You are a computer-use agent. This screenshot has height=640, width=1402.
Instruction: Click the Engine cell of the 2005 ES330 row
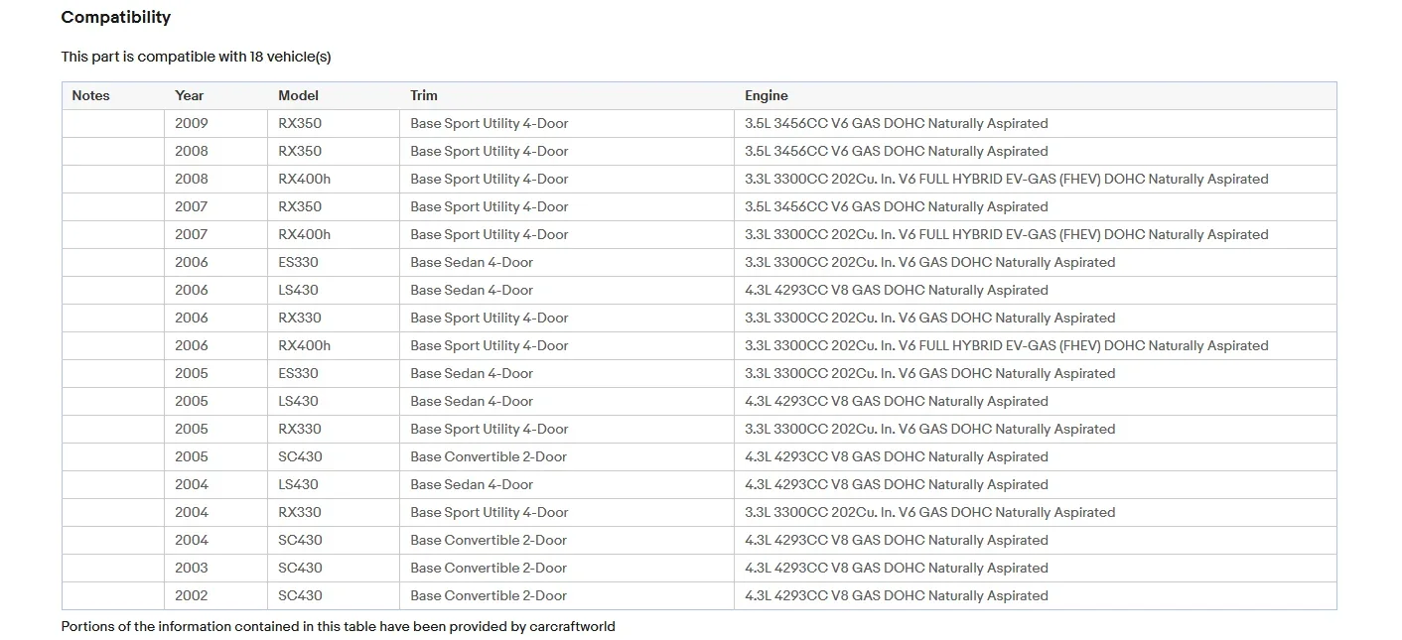pos(1036,374)
